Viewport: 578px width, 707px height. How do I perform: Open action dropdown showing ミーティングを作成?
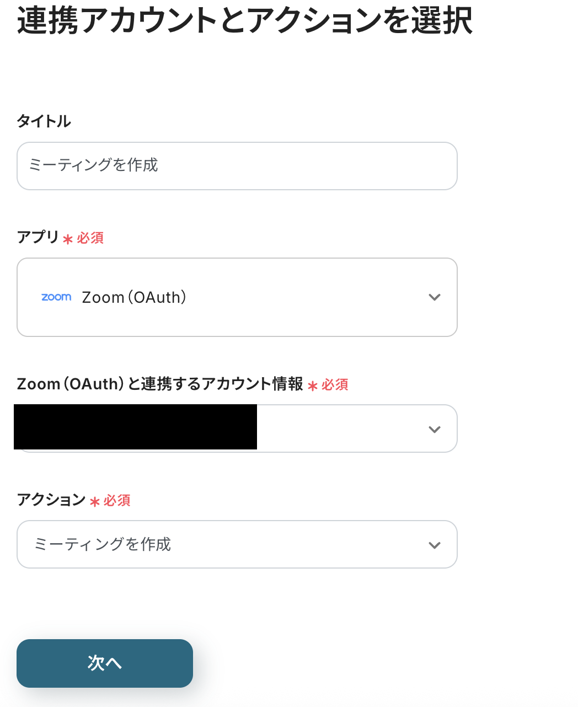[x=221, y=544]
